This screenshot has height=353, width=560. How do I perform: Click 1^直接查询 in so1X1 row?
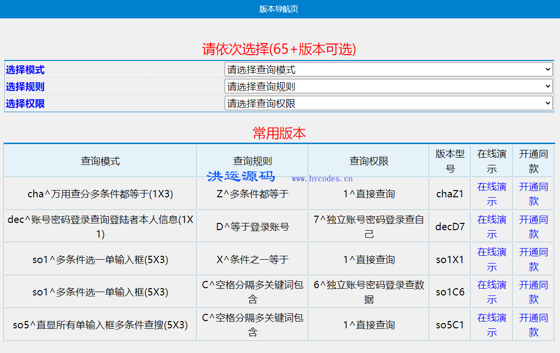pyautogui.click(x=369, y=259)
